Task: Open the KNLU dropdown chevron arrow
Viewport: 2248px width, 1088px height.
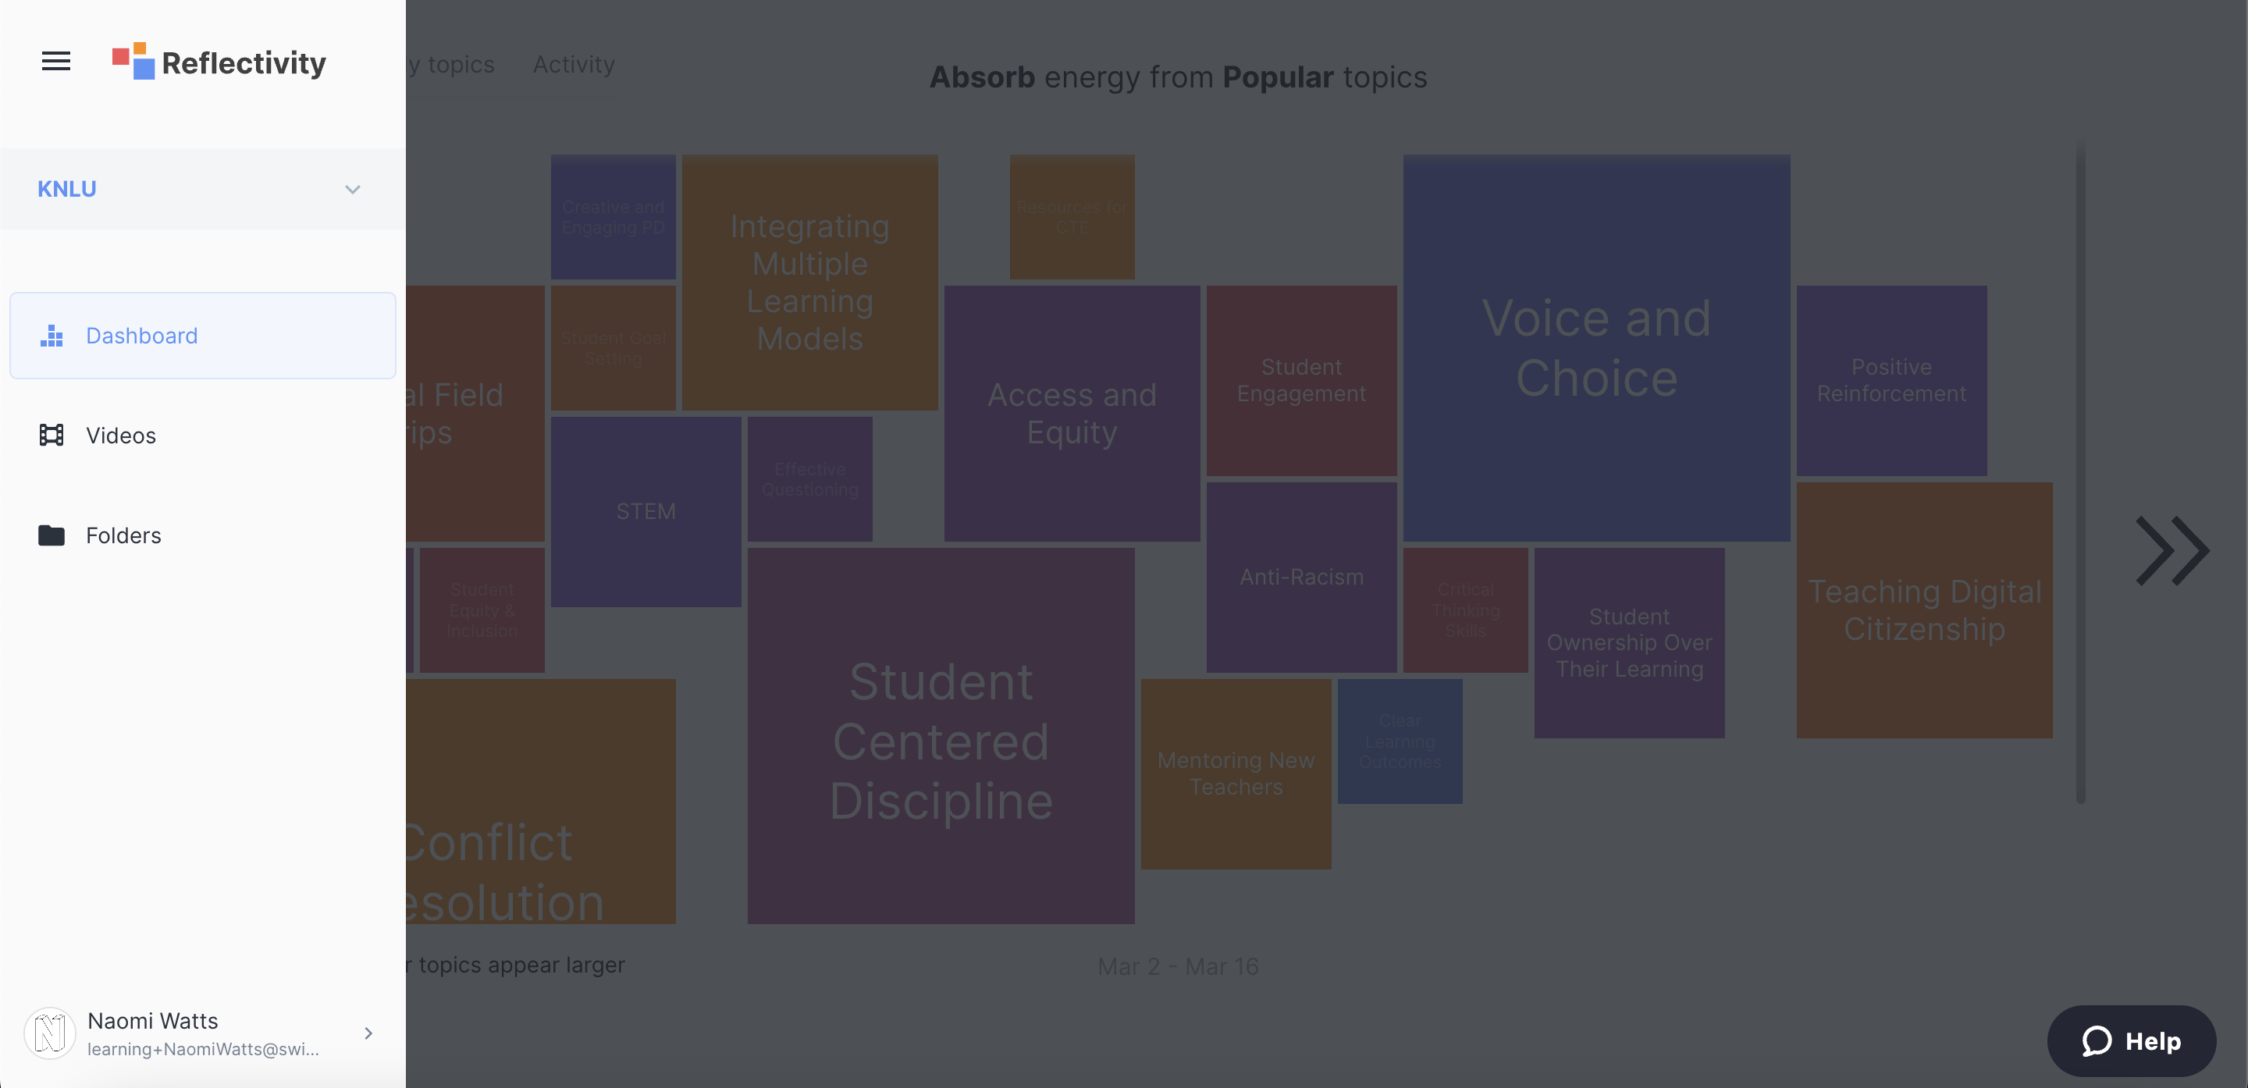Action: [x=353, y=190]
